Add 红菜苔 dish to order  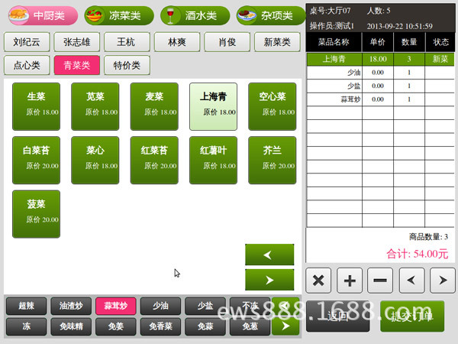[154, 161]
